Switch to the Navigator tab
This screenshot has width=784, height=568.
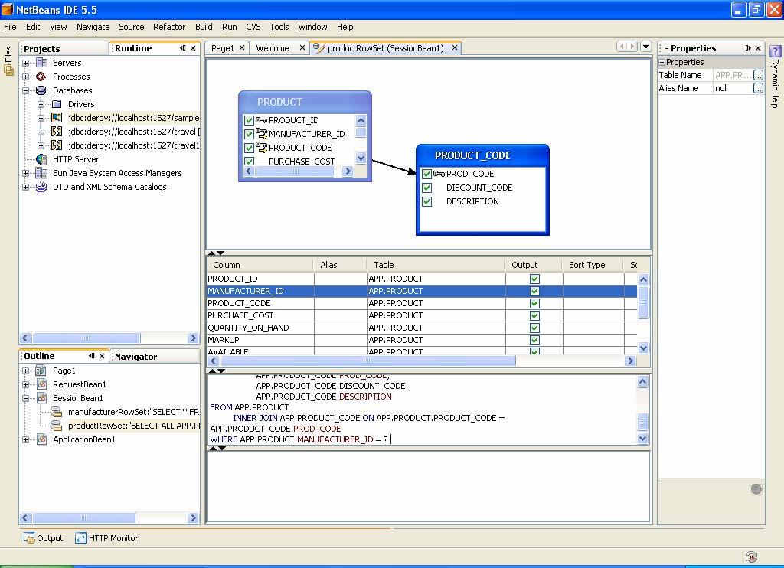pyautogui.click(x=136, y=357)
